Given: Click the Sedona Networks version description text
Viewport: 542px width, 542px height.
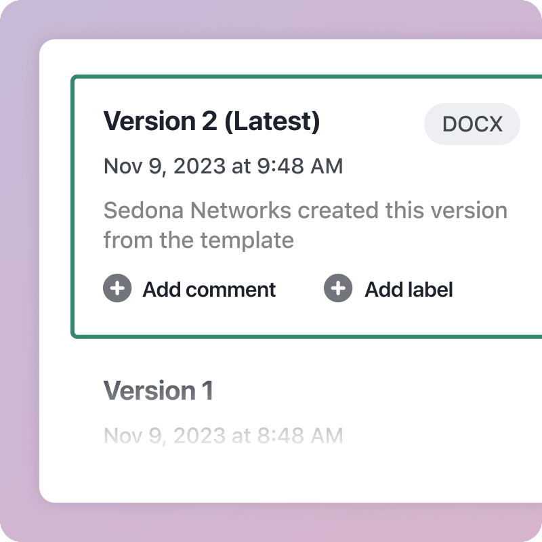Looking at the screenshot, I should tap(304, 225).
